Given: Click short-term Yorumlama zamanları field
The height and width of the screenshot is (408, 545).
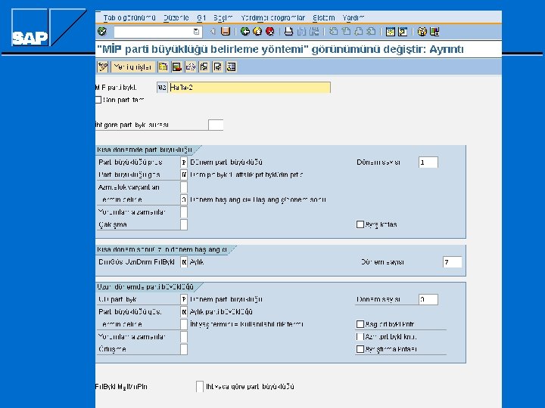Looking at the screenshot, I should [x=184, y=212].
